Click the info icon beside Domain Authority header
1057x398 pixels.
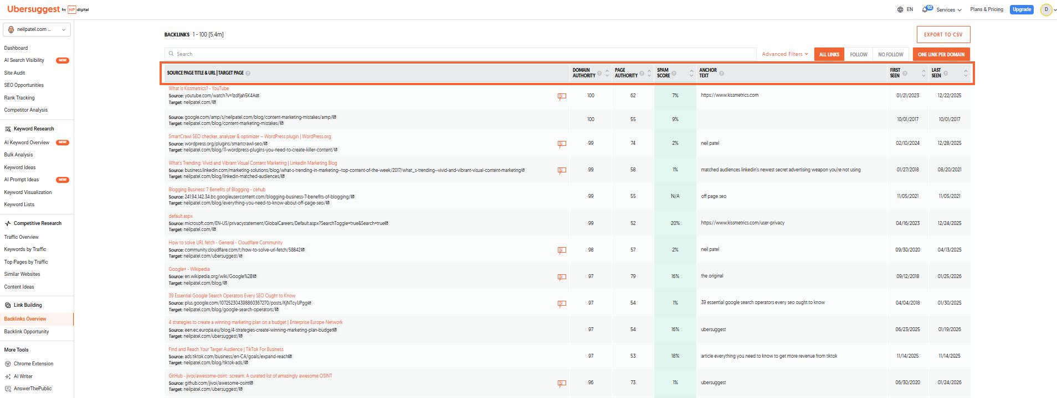tap(599, 73)
